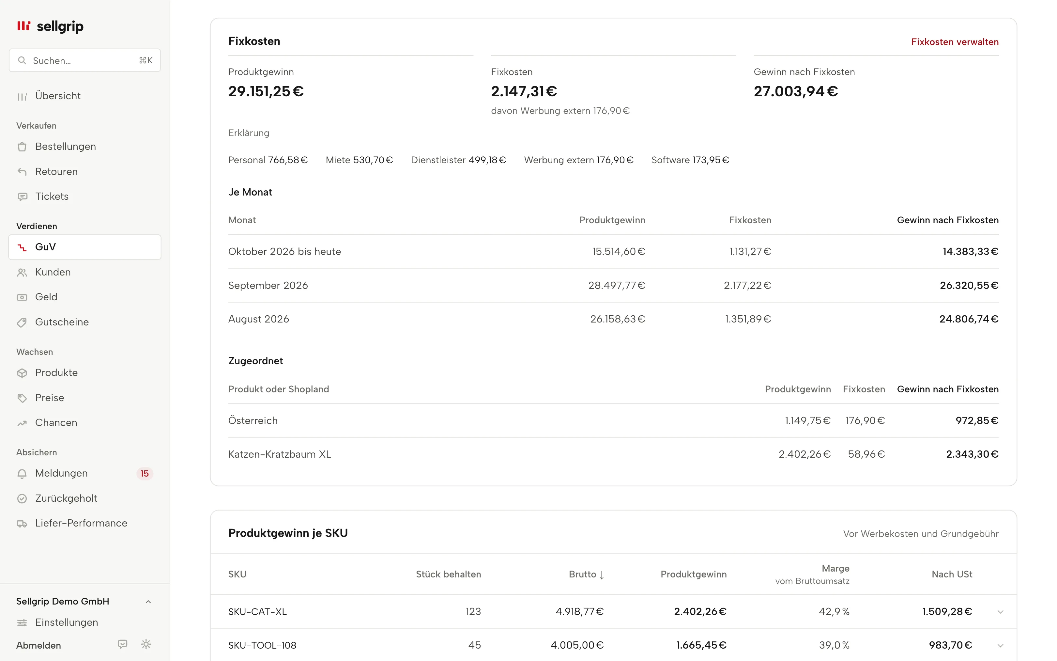
Task: Sort the table by the Brutto column
Action: coord(586,574)
